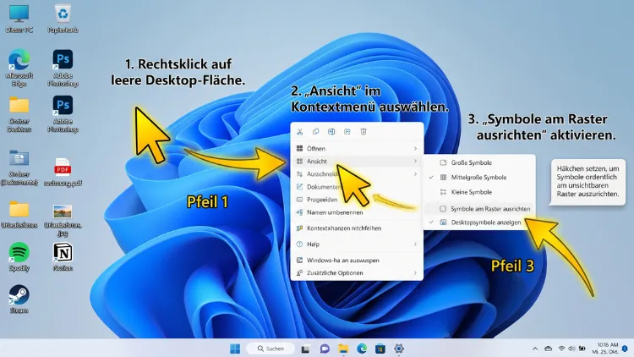Choose Öffnen in the context menu
The height and width of the screenshot is (357, 634).
click(357, 149)
